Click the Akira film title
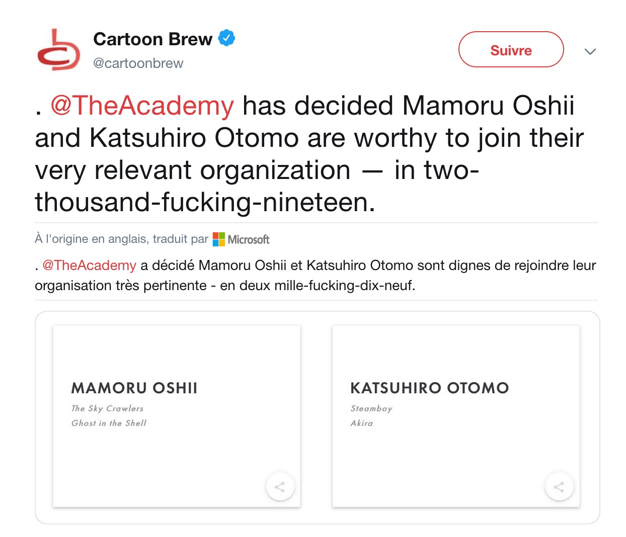626x537 pixels. (x=362, y=423)
